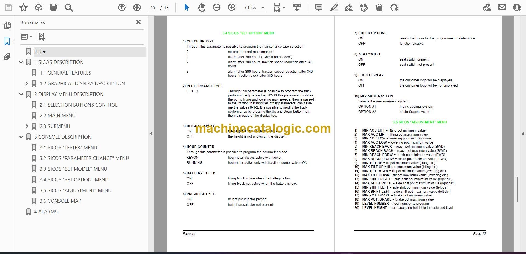526x254 pixels.
Task: Delete with the trash can icon
Action: coord(379,7)
